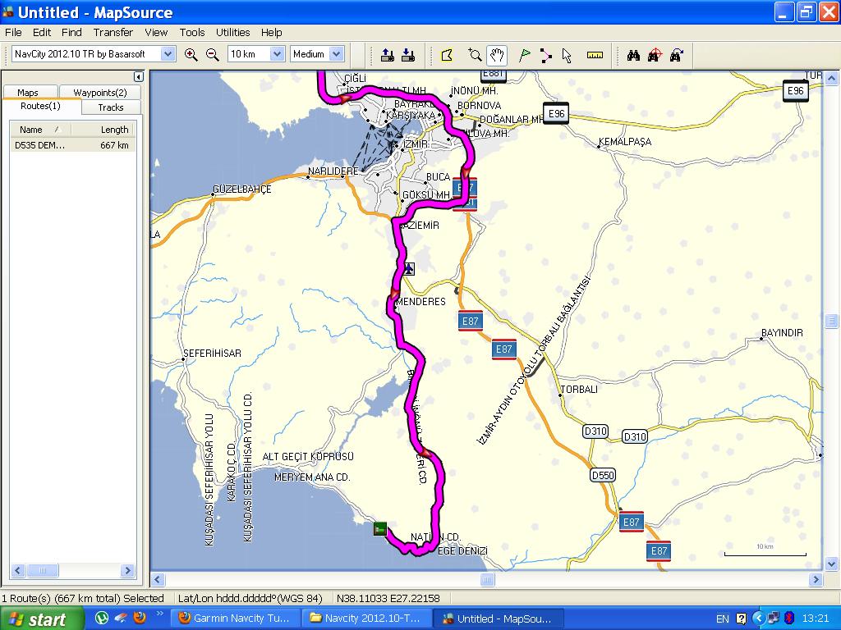The image size is (841, 630).
Task: Click map horizontal scrollbar right arrow
Action: coord(816,579)
